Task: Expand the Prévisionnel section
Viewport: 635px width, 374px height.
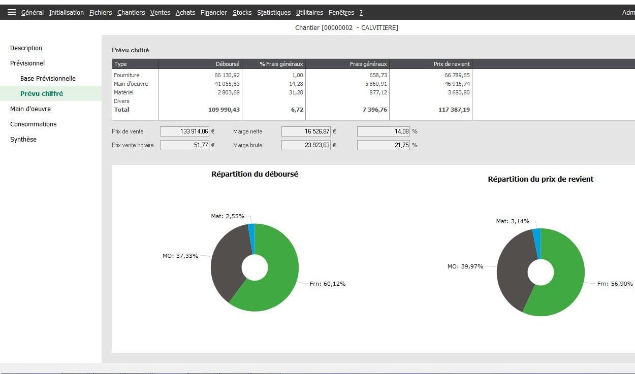Action: coord(26,63)
